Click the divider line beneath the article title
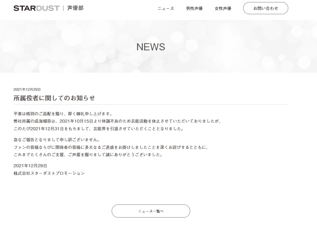Viewport: 317px width, 227px height. [x=151, y=105]
